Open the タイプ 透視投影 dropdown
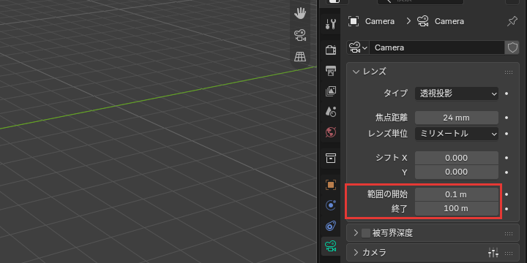The height and width of the screenshot is (263, 527). coord(457,94)
